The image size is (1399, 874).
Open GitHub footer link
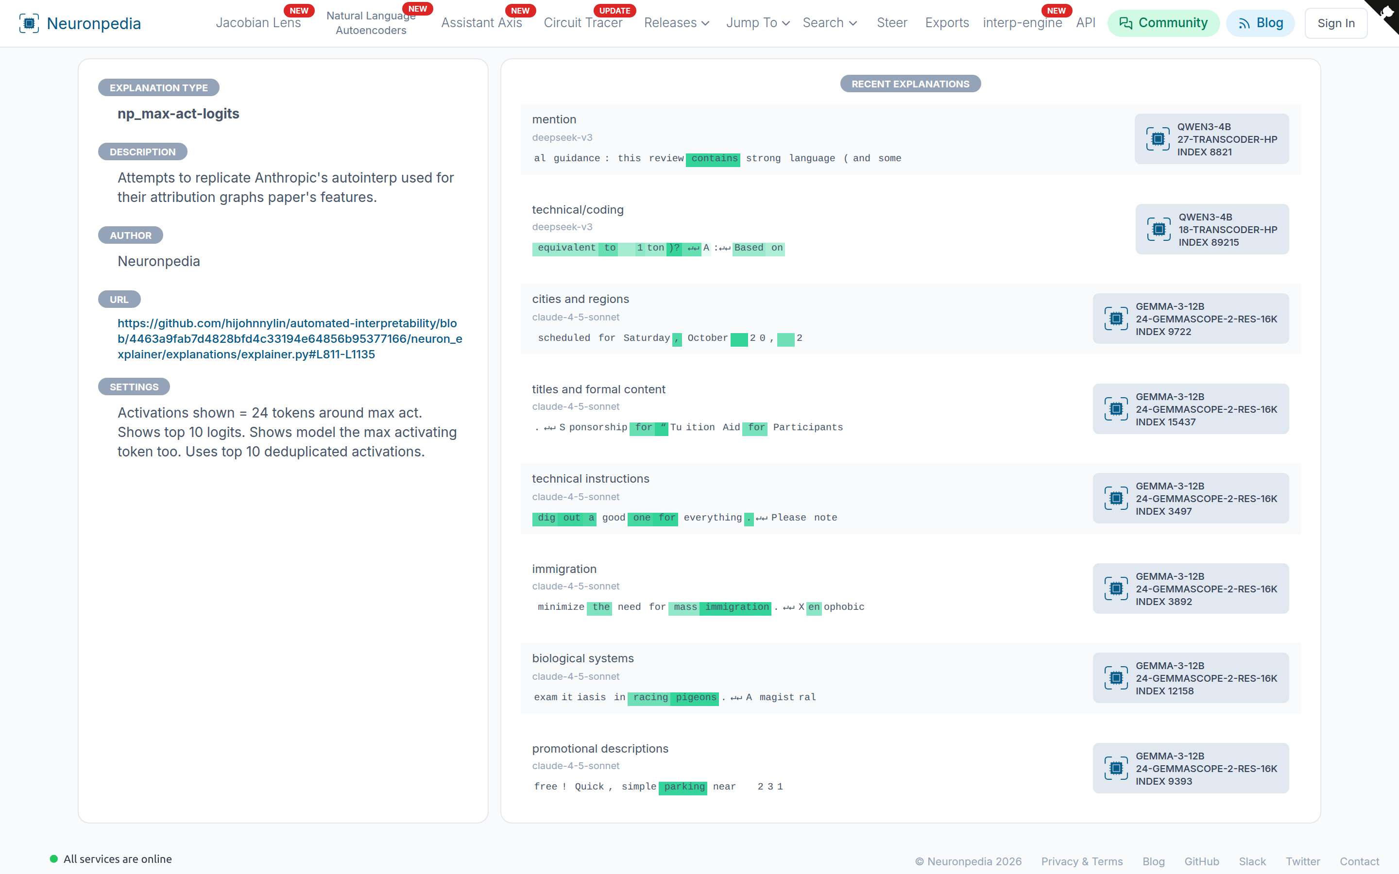coord(1201,861)
